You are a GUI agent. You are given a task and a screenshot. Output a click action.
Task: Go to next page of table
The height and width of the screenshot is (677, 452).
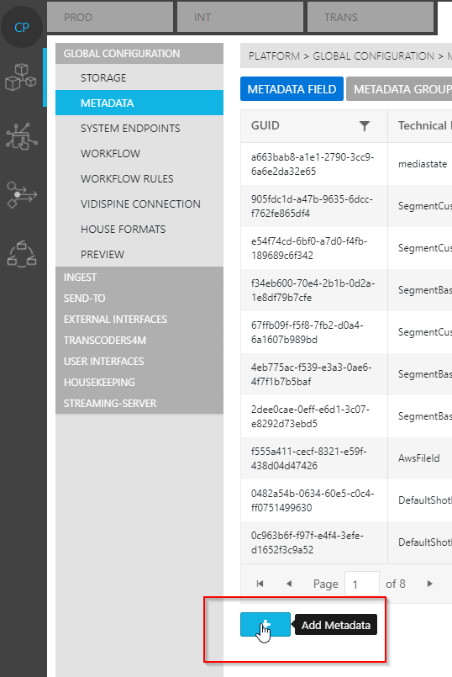click(429, 584)
